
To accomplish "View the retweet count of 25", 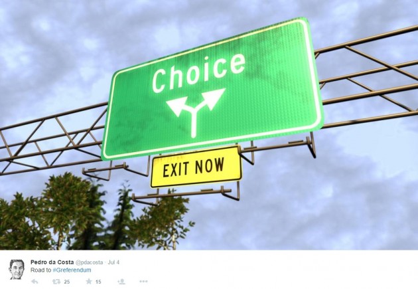I will [x=66, y=282].
